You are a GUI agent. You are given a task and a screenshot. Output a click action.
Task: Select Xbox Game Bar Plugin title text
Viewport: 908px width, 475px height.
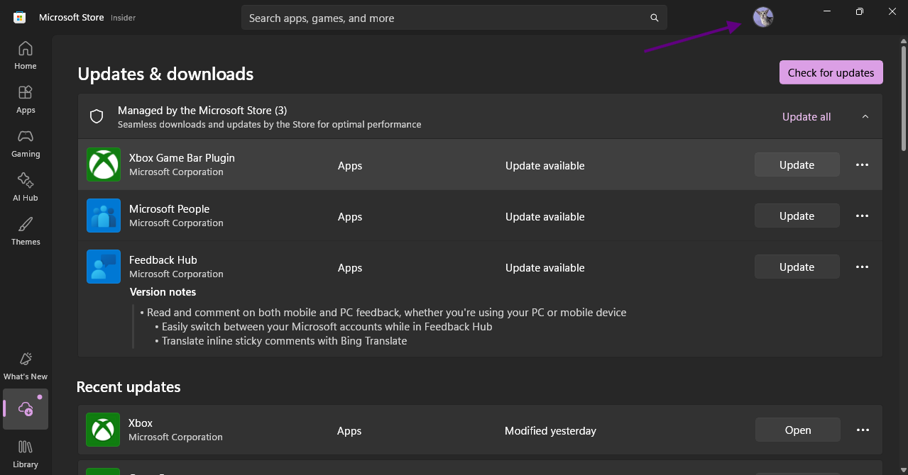[182, 158]
